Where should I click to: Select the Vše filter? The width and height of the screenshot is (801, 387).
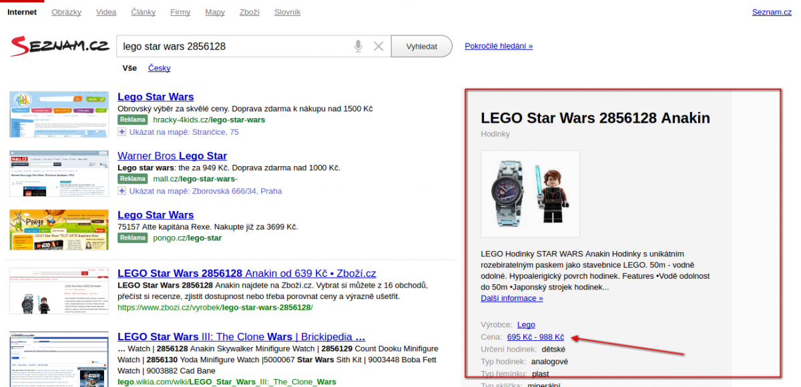pos(129,68)
